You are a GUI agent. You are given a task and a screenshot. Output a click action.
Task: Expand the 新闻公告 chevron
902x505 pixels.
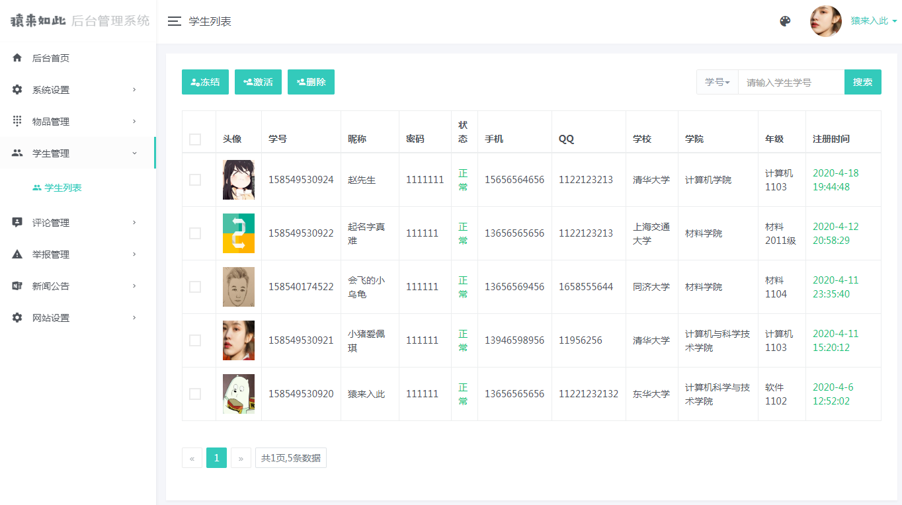pyautogui.click(x=134, y=286)
